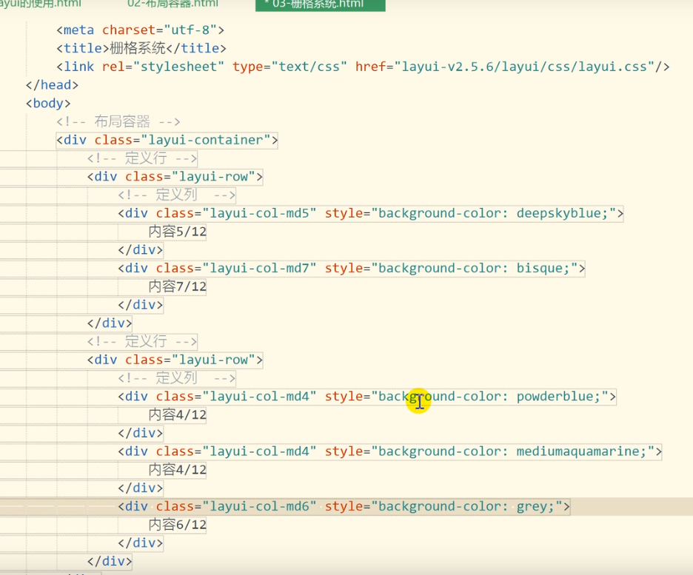Click the deepskyblue color value
This screenshot has height=575, width=693.
(x=559, y=213)
